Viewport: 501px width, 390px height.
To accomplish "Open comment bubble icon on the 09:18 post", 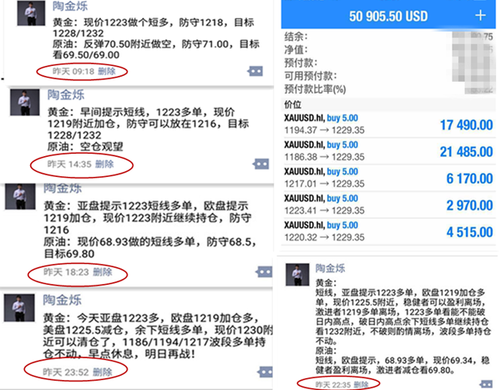I will click(256, 72).
